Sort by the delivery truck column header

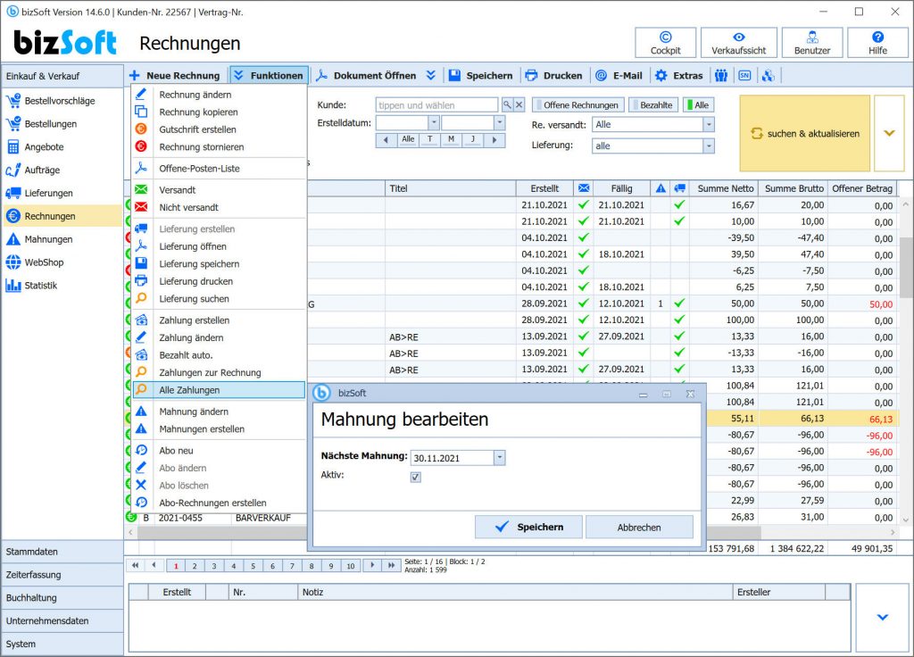(679, 188)
